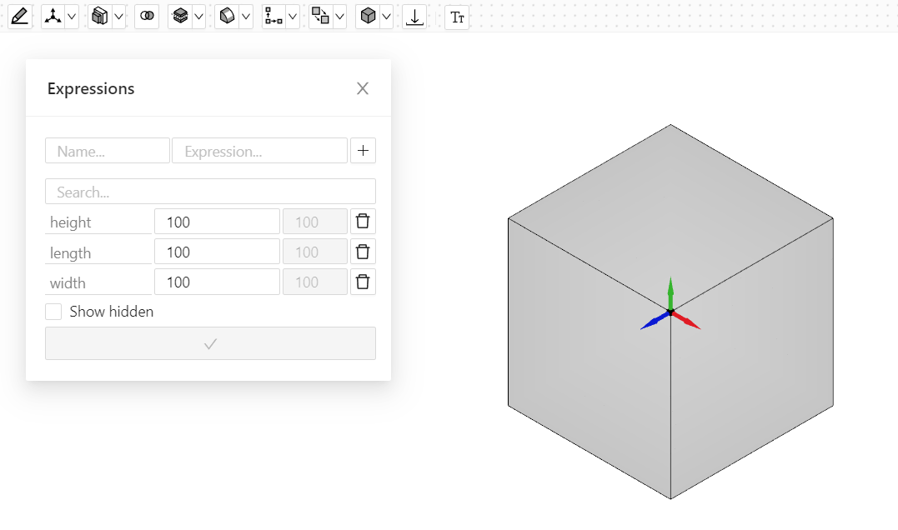Close the Expressions panel

pos(363,88)
